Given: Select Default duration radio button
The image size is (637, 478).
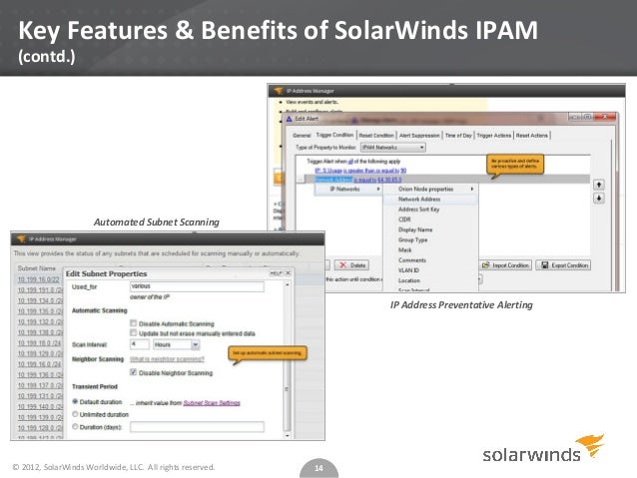Looking at the screenshot, I should point(75,401).
